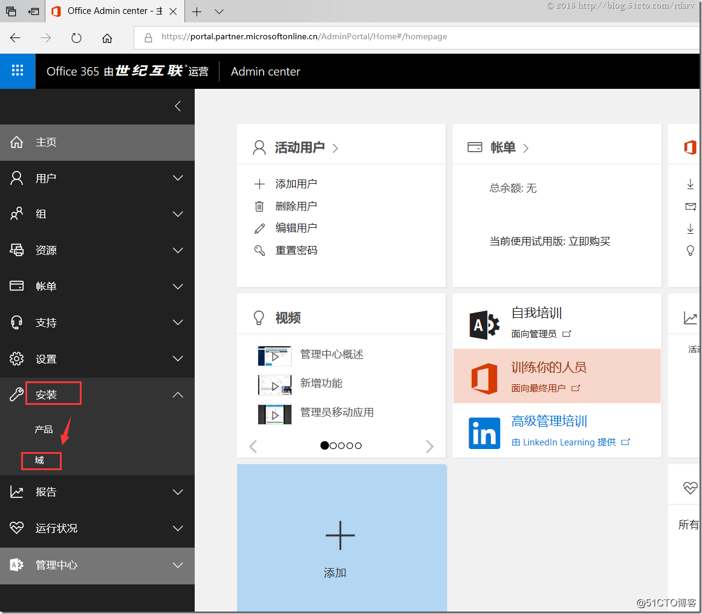Click the 添加 plus tile
The image size is (702, 614).
342,538
